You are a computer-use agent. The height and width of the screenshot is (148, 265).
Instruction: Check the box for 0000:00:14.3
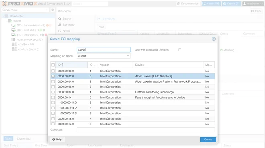[x=53, y=114]
